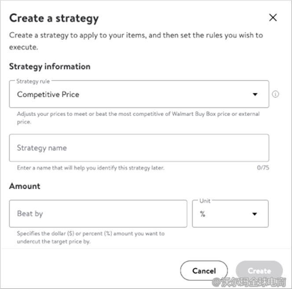Open the Unit dropdown arrow
Viewport: 292px width, 289px height.
coord(254,214)
